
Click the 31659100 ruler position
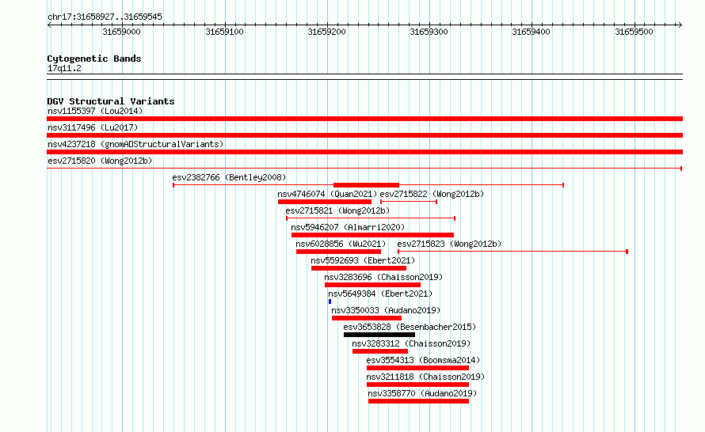click(224, 32)
